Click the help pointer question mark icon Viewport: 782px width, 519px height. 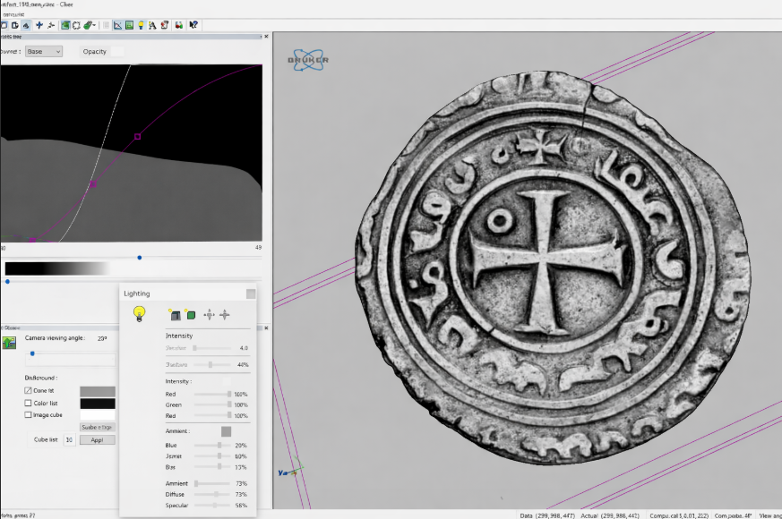tap(194, 25)
